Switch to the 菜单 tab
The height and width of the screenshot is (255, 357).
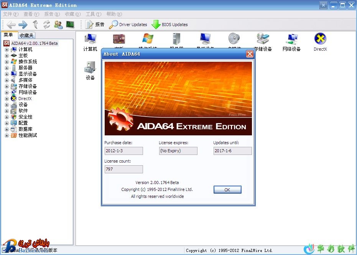pyautogui.click(x=8, y=35)
